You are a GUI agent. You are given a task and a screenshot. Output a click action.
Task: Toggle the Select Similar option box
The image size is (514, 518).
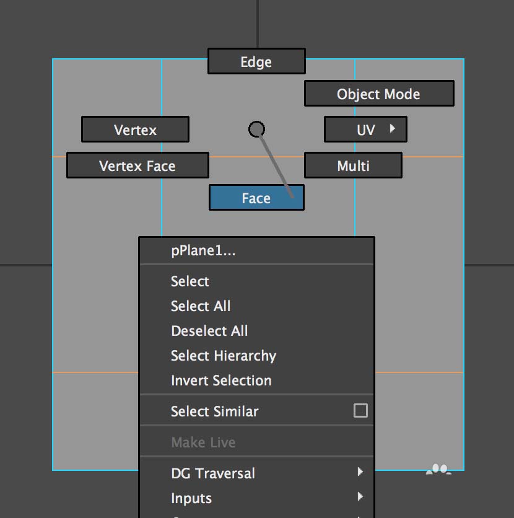(x=360, y=411)
